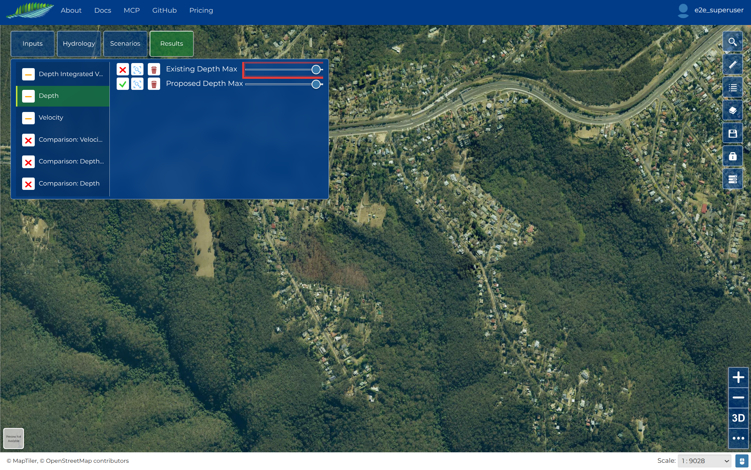Zoom out with the minus button
751x470 pixels.
738,398
